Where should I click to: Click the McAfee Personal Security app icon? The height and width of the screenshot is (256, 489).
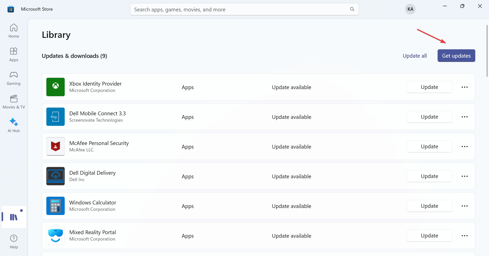56,146
